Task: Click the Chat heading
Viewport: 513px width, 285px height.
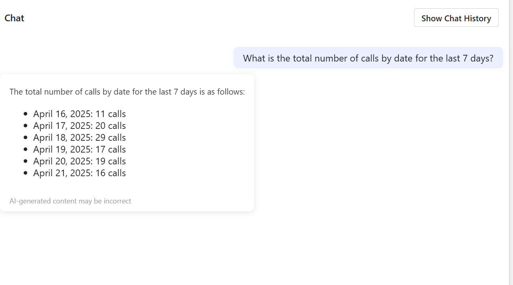Action: coord(15,18)
